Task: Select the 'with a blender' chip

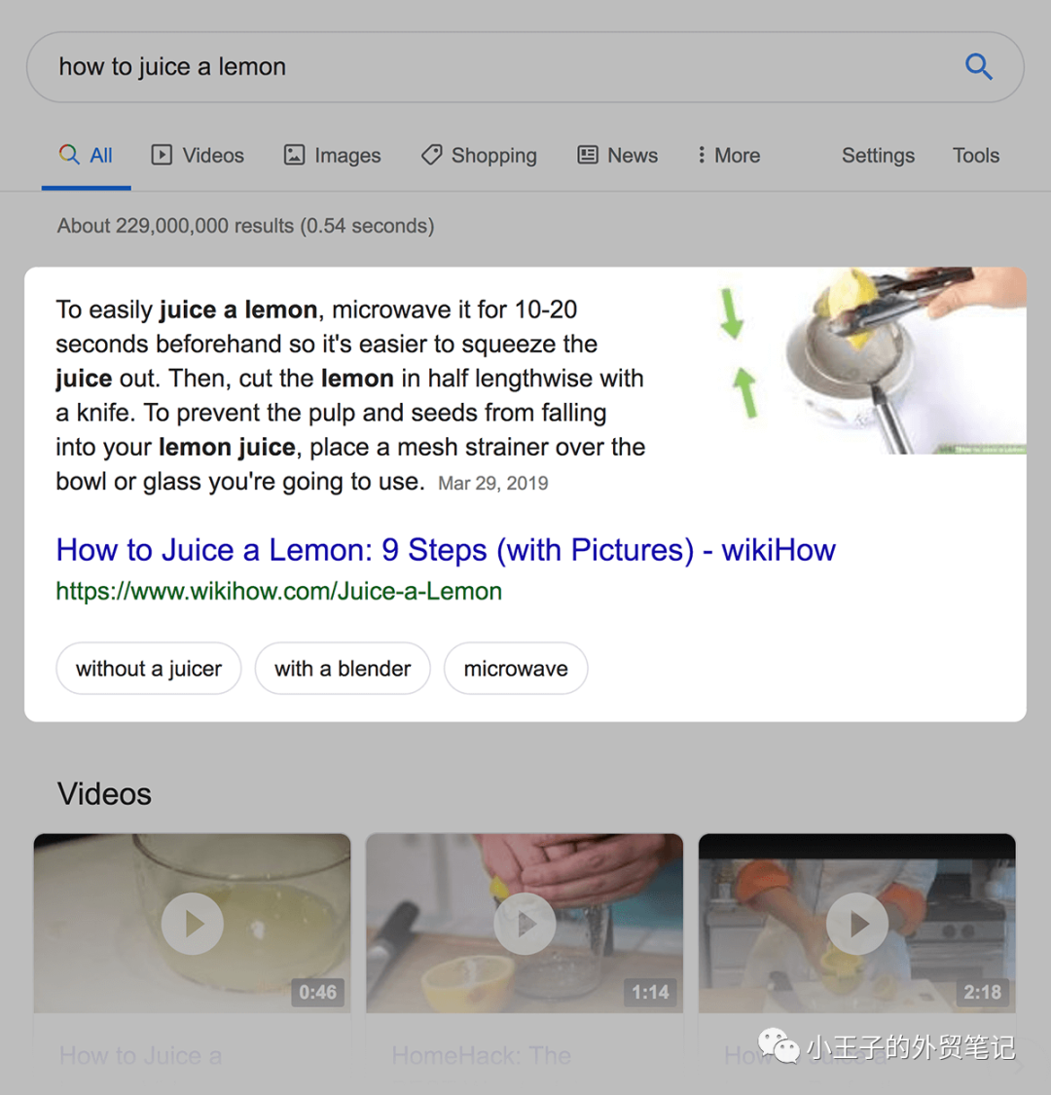Action: (343, 669)
